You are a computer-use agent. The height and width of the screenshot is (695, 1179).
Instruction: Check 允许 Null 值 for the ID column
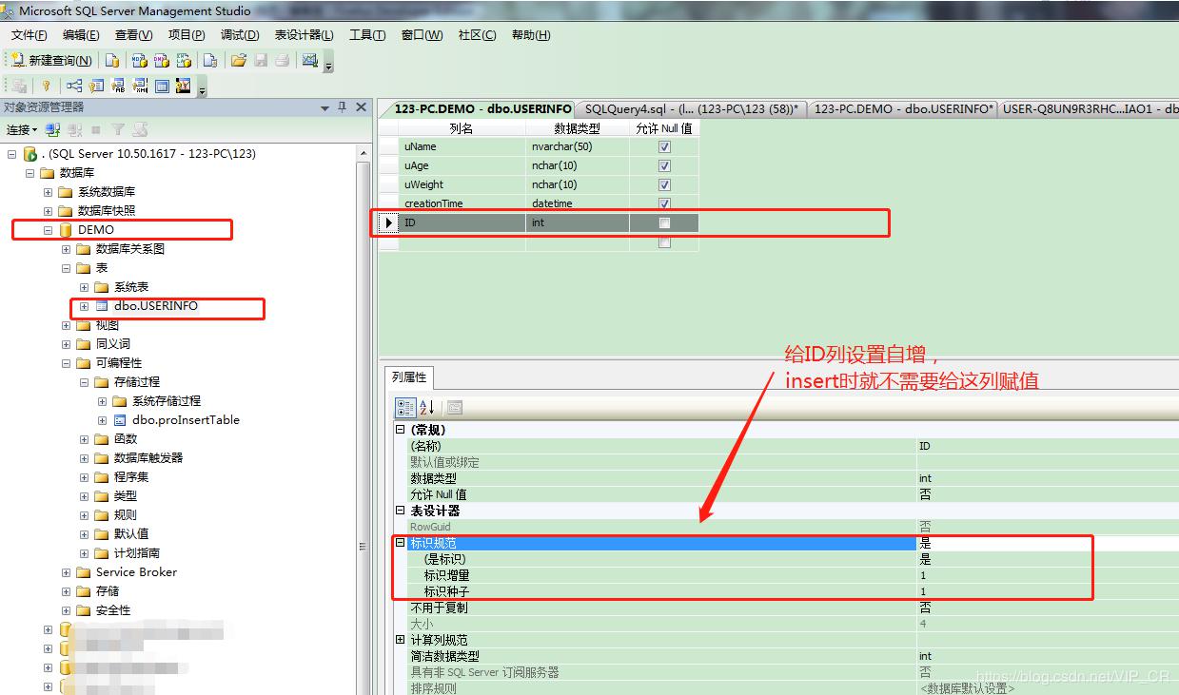pos(663,222)
